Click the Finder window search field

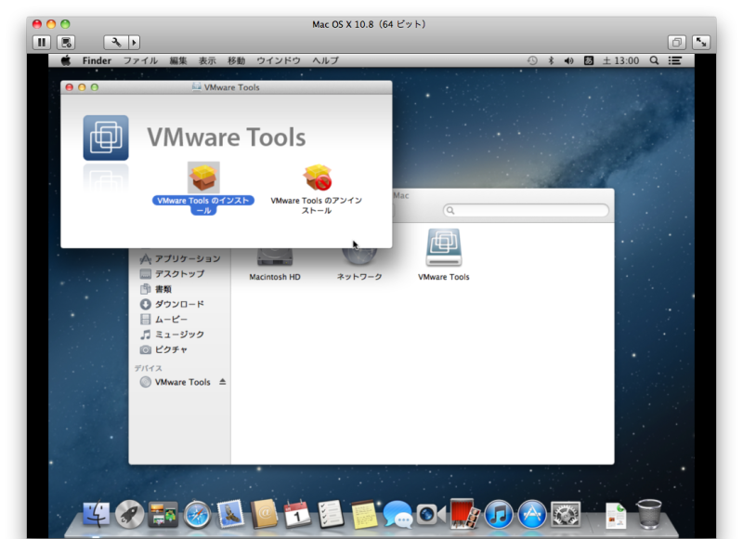coord(526,210)
